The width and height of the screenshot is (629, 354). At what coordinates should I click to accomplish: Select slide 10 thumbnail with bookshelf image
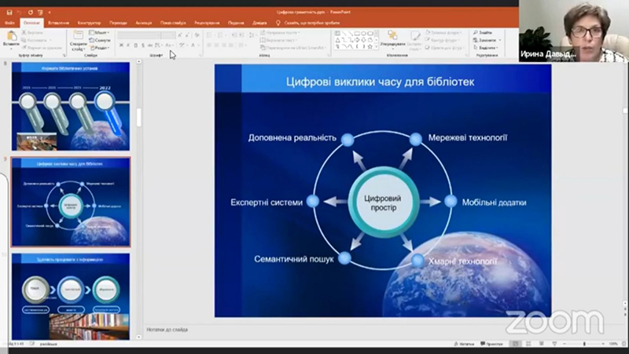[x=71, y=297]
